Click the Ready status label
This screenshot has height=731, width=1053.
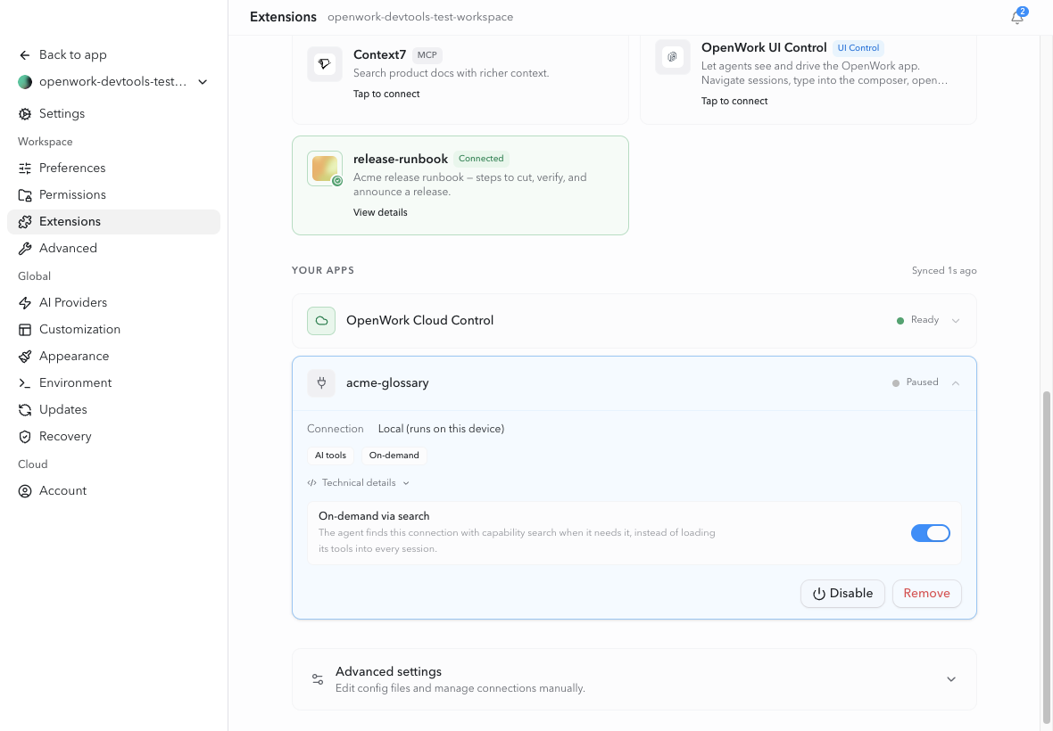click(x=924, y=320)
